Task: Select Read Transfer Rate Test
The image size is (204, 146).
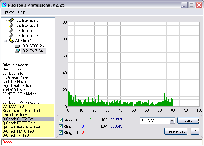Action: click(28, 111)
